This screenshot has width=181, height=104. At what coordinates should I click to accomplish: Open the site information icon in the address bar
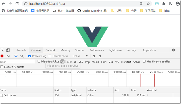[26, 4]
